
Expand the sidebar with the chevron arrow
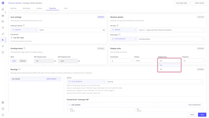coord(5,12)
